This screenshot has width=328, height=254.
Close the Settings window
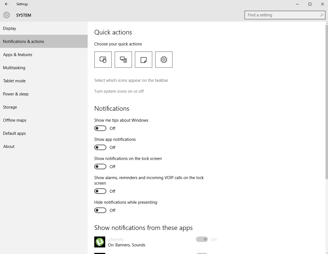[322, 4]
